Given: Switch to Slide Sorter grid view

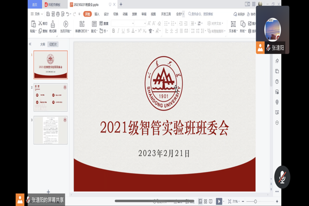Looking at the screenshot, I should (x=205, y=201).
